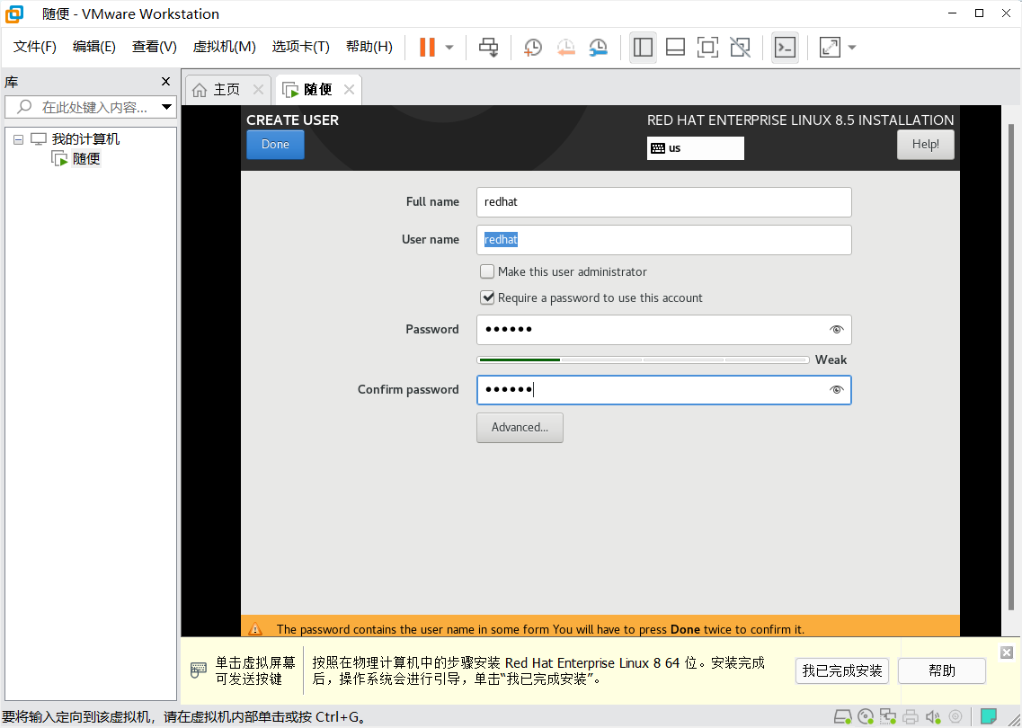This screenshot has width=1022, height=728.
Task: Click the blue Done button
Action: point(275,145)
